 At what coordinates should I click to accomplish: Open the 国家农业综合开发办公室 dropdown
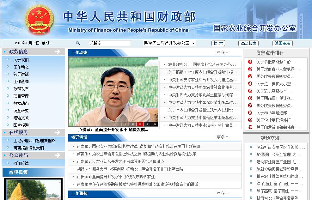[169, 43]
